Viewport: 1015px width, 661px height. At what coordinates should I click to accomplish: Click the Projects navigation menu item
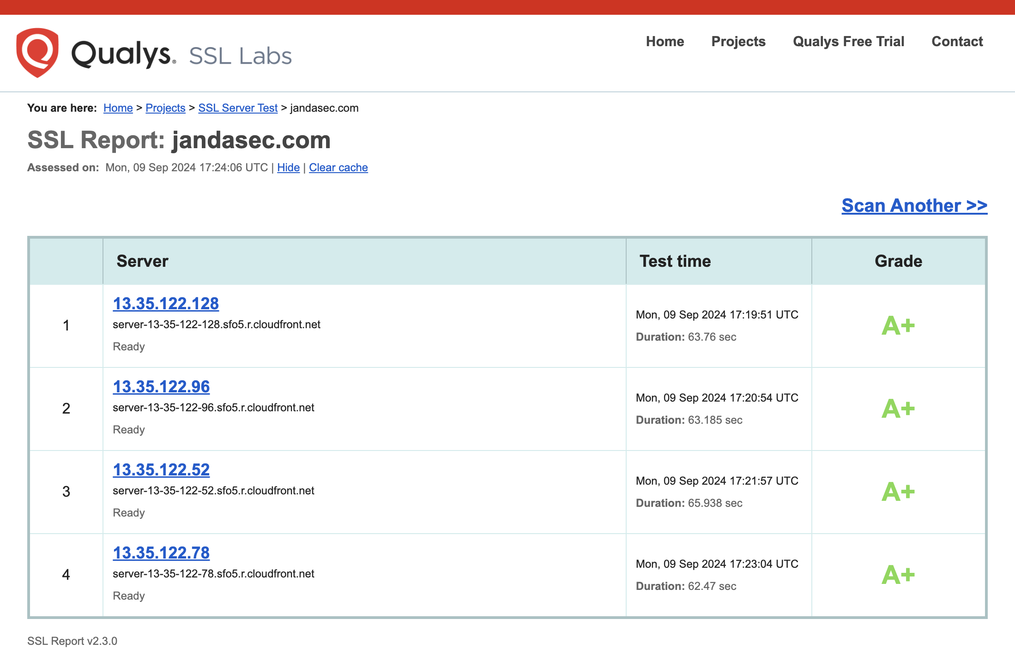click(x=737, y=42)
